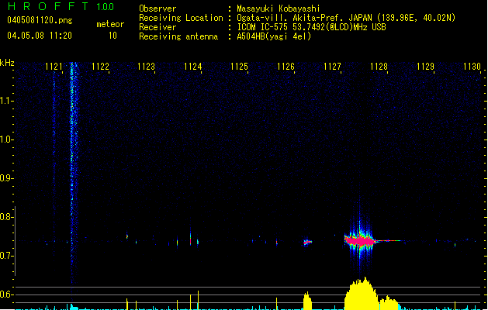Click the 0.6 frequency axis label
Screen dimensions: 488x310
pos(7,294)
